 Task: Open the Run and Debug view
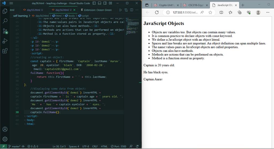[x=5, y=41]
